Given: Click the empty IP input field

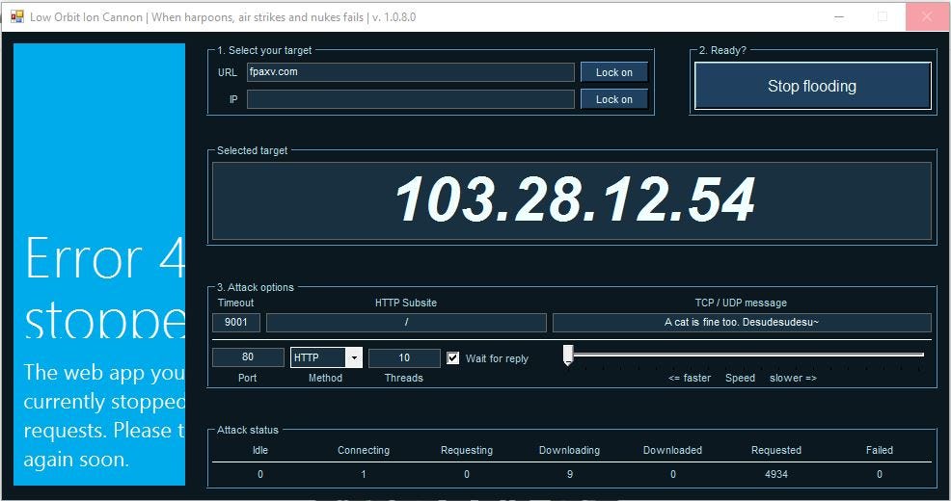Looking at the screenshot, I should pos(410,99).
